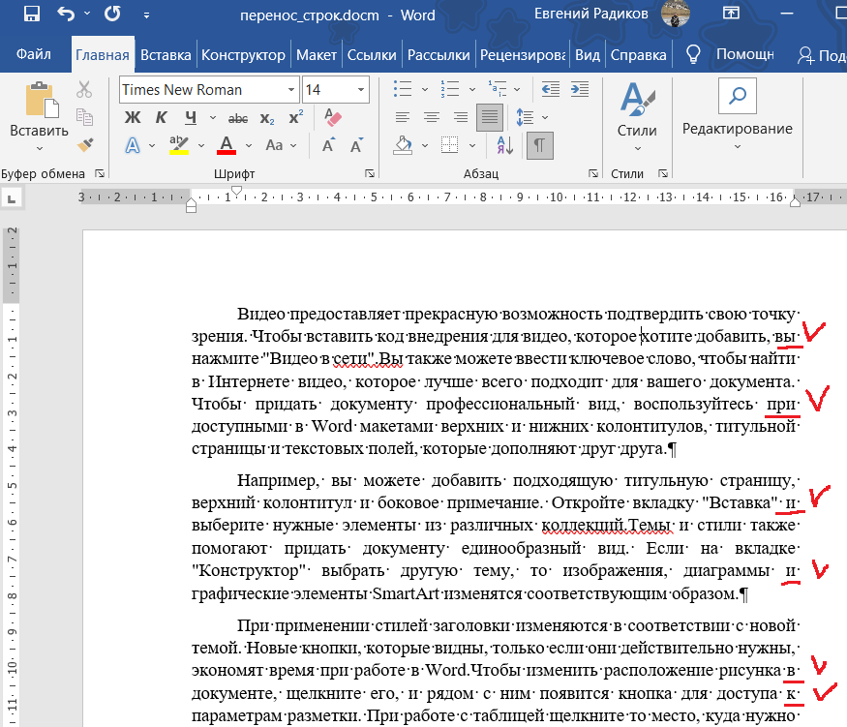This screenshot has width=847, height=727.
Task: Open the Стили pane launcher
Action: tap(663, 173)
